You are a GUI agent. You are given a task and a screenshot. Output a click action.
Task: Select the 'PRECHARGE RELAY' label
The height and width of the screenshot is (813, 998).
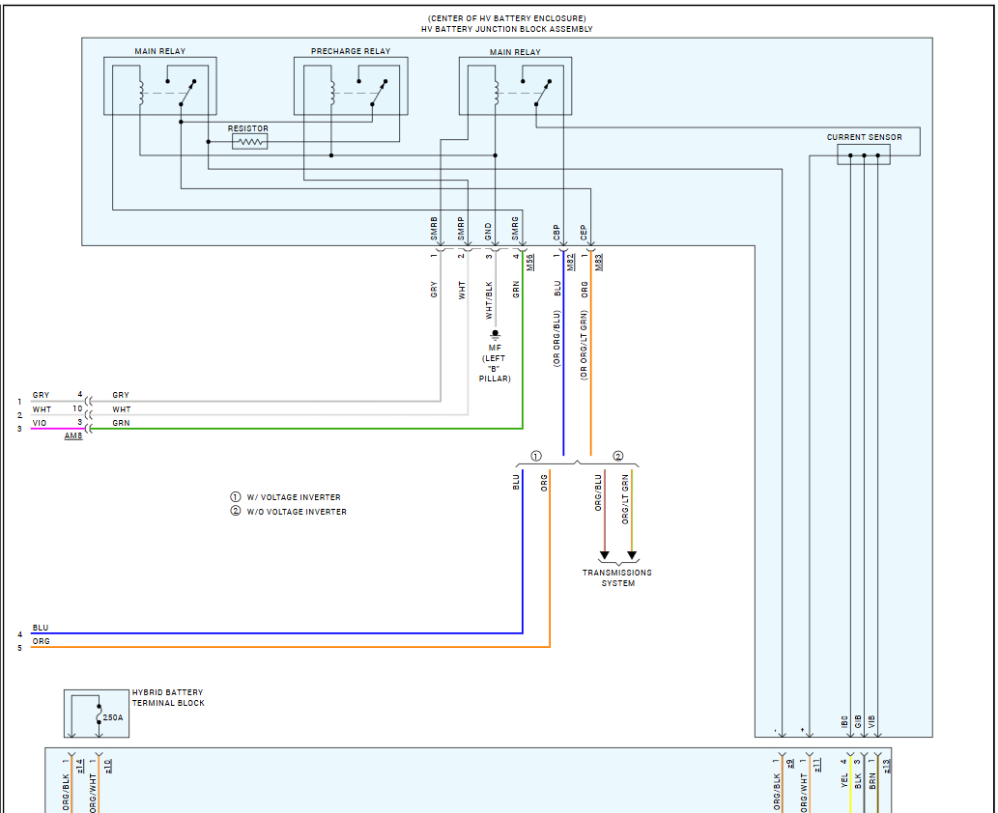[x=351, y=51]
